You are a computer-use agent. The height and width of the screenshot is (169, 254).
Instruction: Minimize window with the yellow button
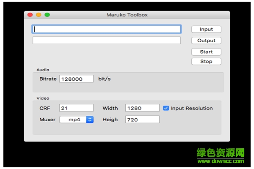tap(39, 15)
